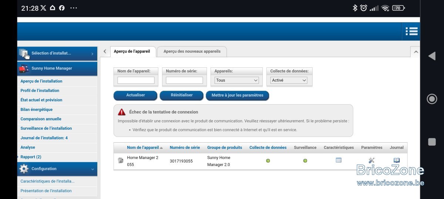Viewport: 444px width, 199px height.
Task: Focus the Numéro de série input field
Action: pos(184,80)
